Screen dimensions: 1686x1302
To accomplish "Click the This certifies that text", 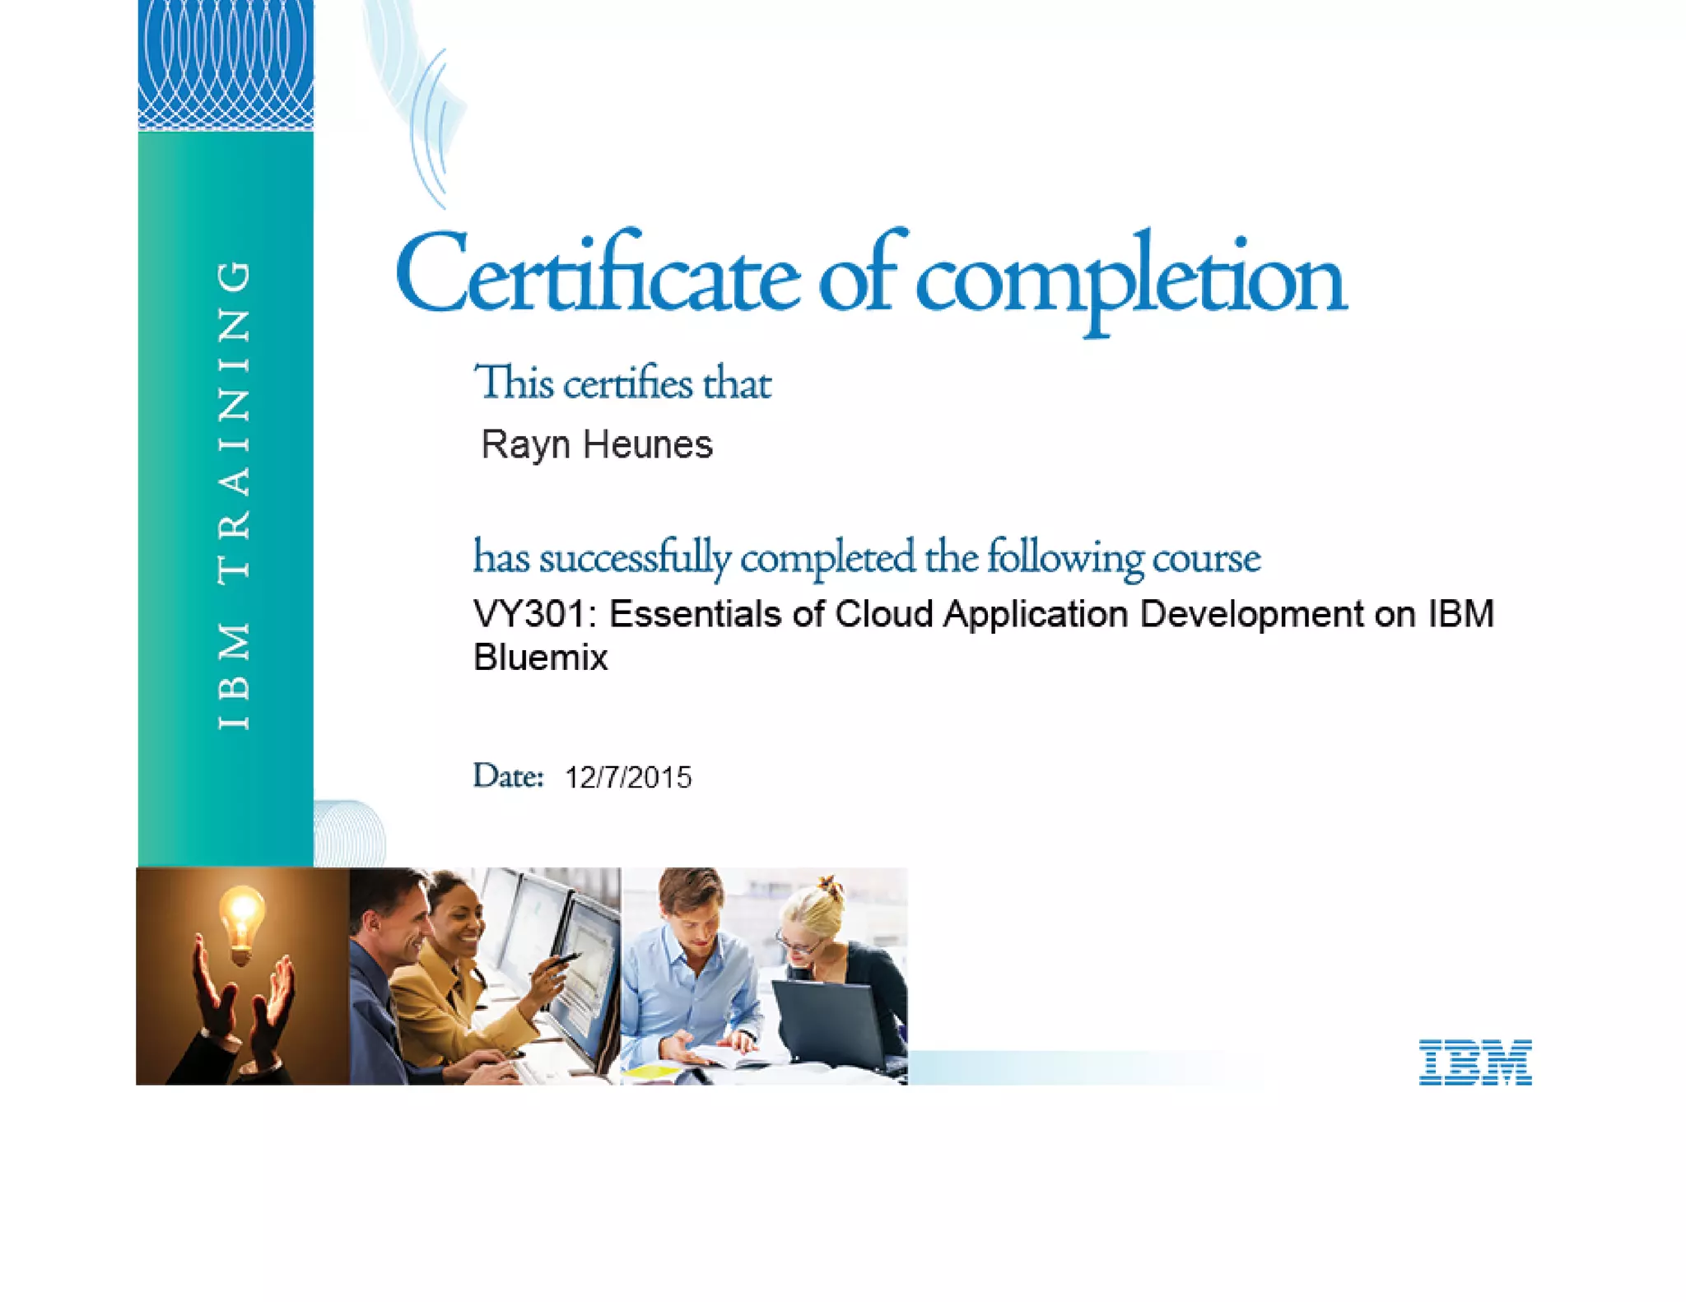I will 622,384.
